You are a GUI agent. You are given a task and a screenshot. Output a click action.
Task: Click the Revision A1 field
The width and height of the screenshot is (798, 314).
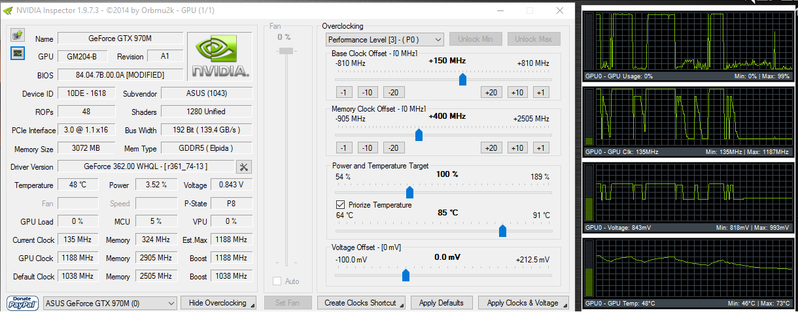(165, 57)
